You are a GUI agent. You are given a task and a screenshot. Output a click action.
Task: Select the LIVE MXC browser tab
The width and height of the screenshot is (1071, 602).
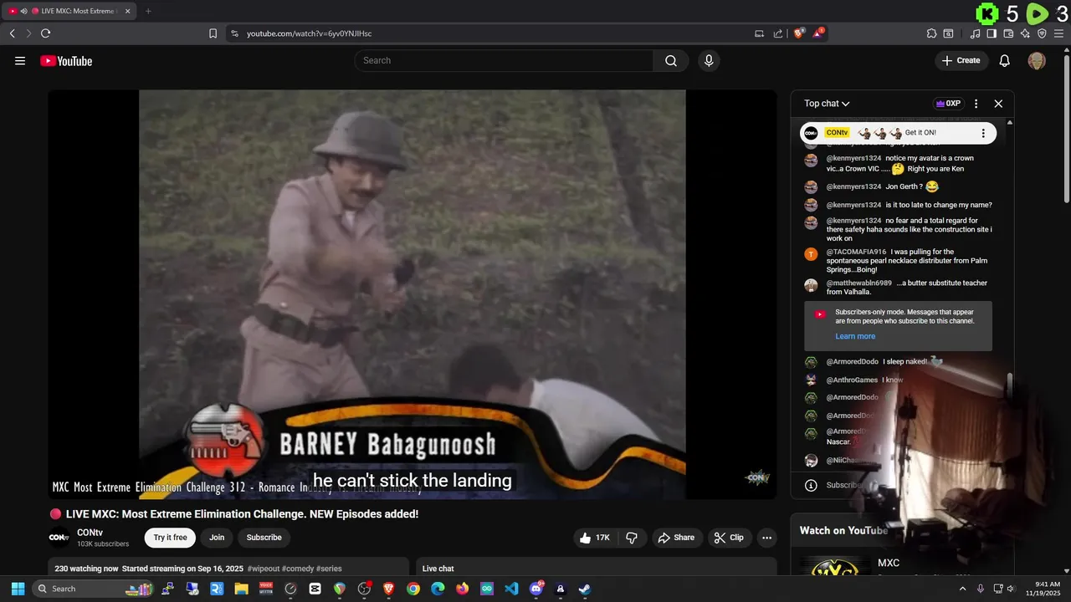coord(69,11)
